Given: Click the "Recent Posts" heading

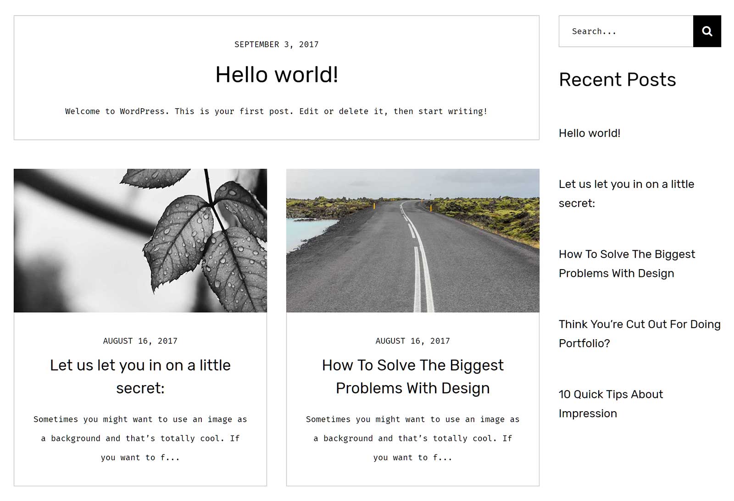Looking at the screenshot, I should coord(617,80).
